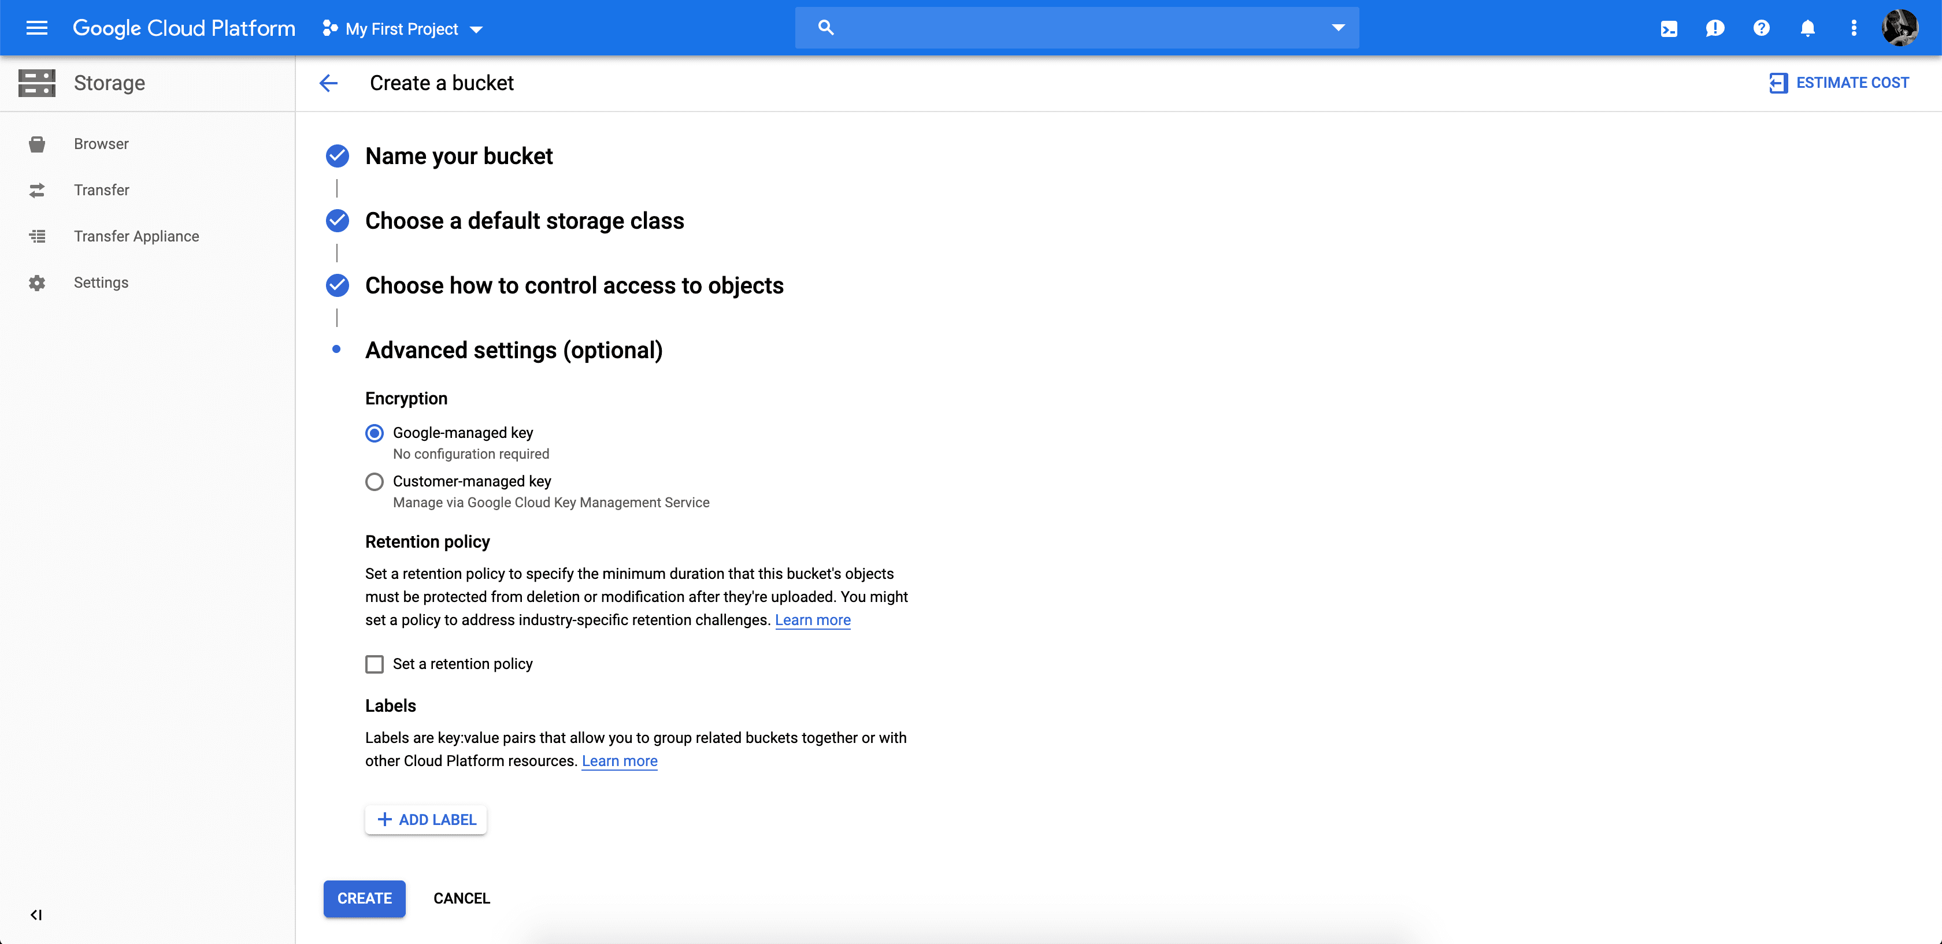This screenshot has height=944, width=1942.
Task: Collapse the left sidebar with the arrow icon
Action: tap(36, 915)
